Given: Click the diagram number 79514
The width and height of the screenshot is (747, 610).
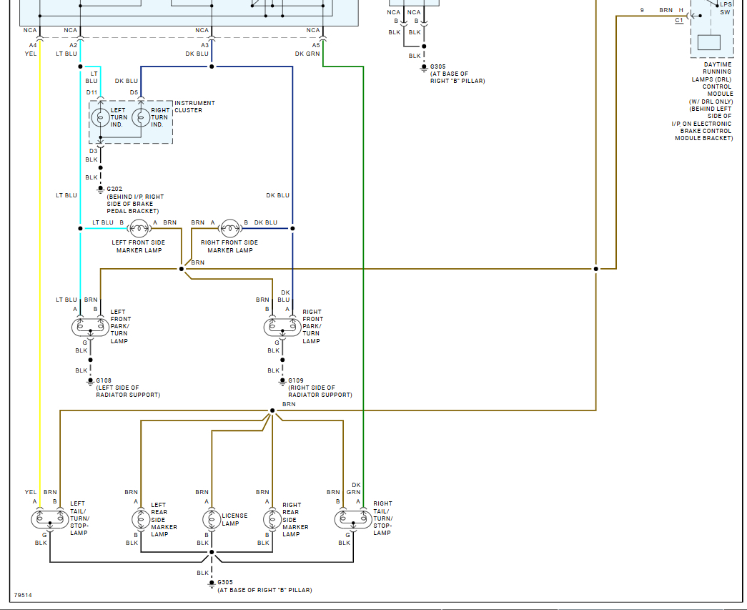Looking at the screenshot, I should 23,595.
